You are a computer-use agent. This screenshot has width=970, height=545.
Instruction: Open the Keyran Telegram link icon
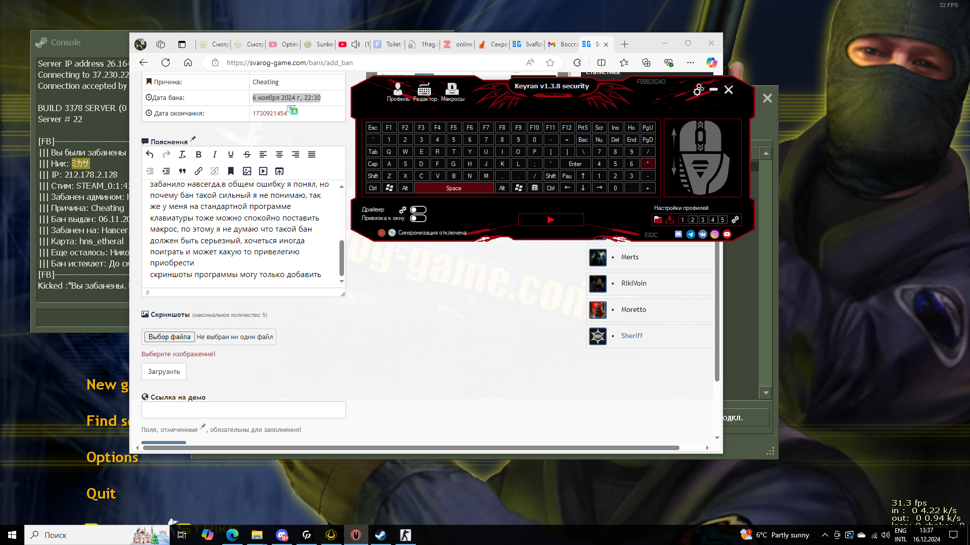691,234
